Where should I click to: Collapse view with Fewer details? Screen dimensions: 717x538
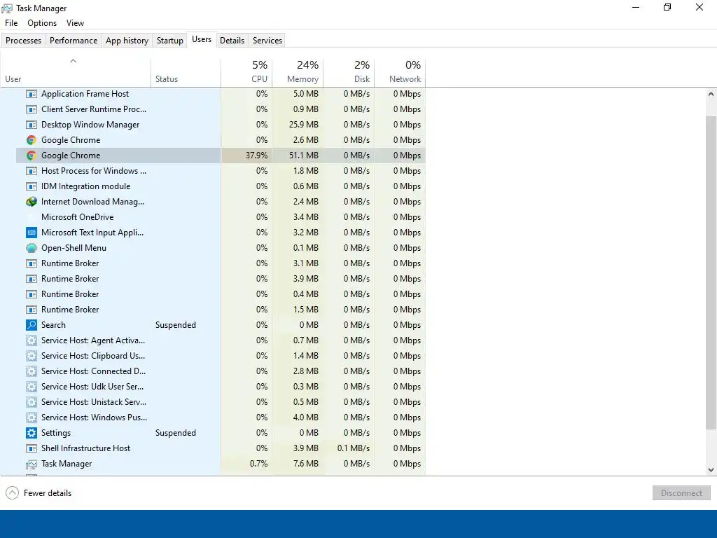click(x=39, y=493)
